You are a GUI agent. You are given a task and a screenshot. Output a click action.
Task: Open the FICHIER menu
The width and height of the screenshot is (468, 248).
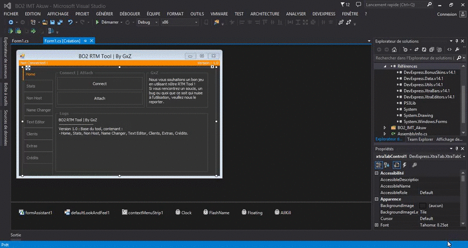tap(11, 13)
